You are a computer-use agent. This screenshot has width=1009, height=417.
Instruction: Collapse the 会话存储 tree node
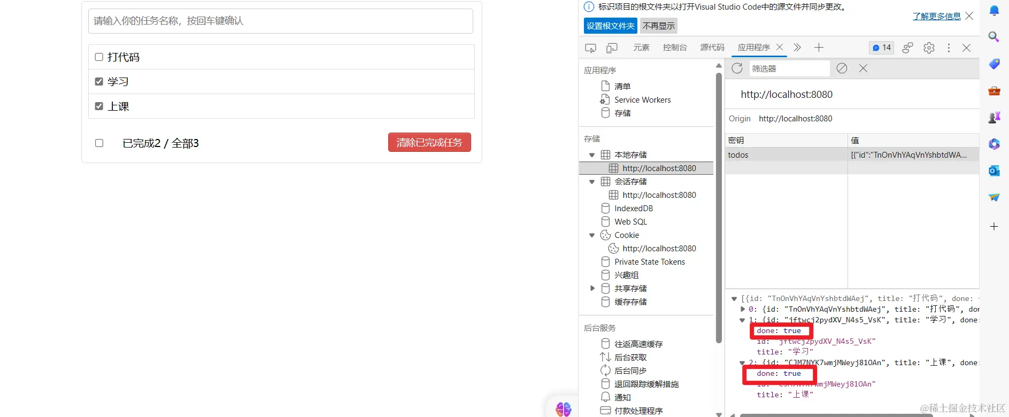point(592,182)
